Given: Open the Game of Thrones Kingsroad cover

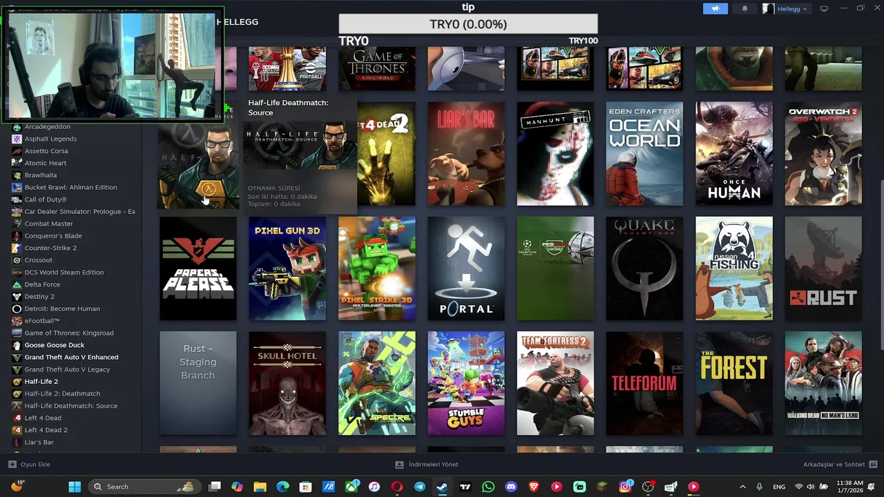Looking at the screenshot, I should click(x=377, y=68).
